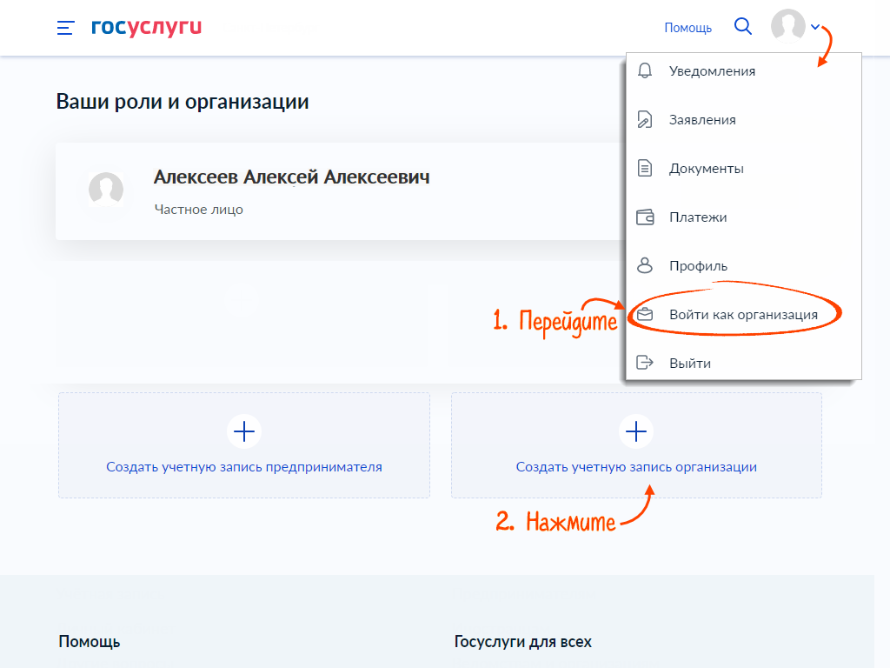
Task: Click the header user avatar
Action: point(787,25)
